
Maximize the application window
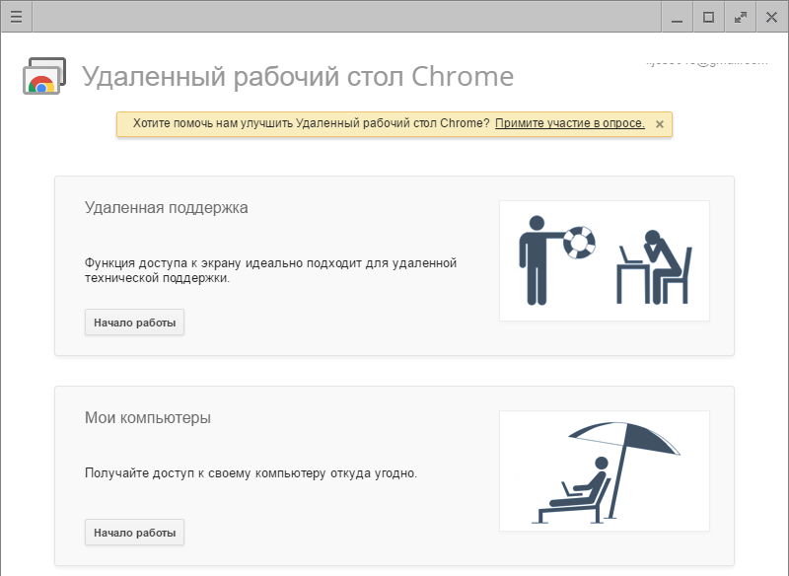point(708,17)
